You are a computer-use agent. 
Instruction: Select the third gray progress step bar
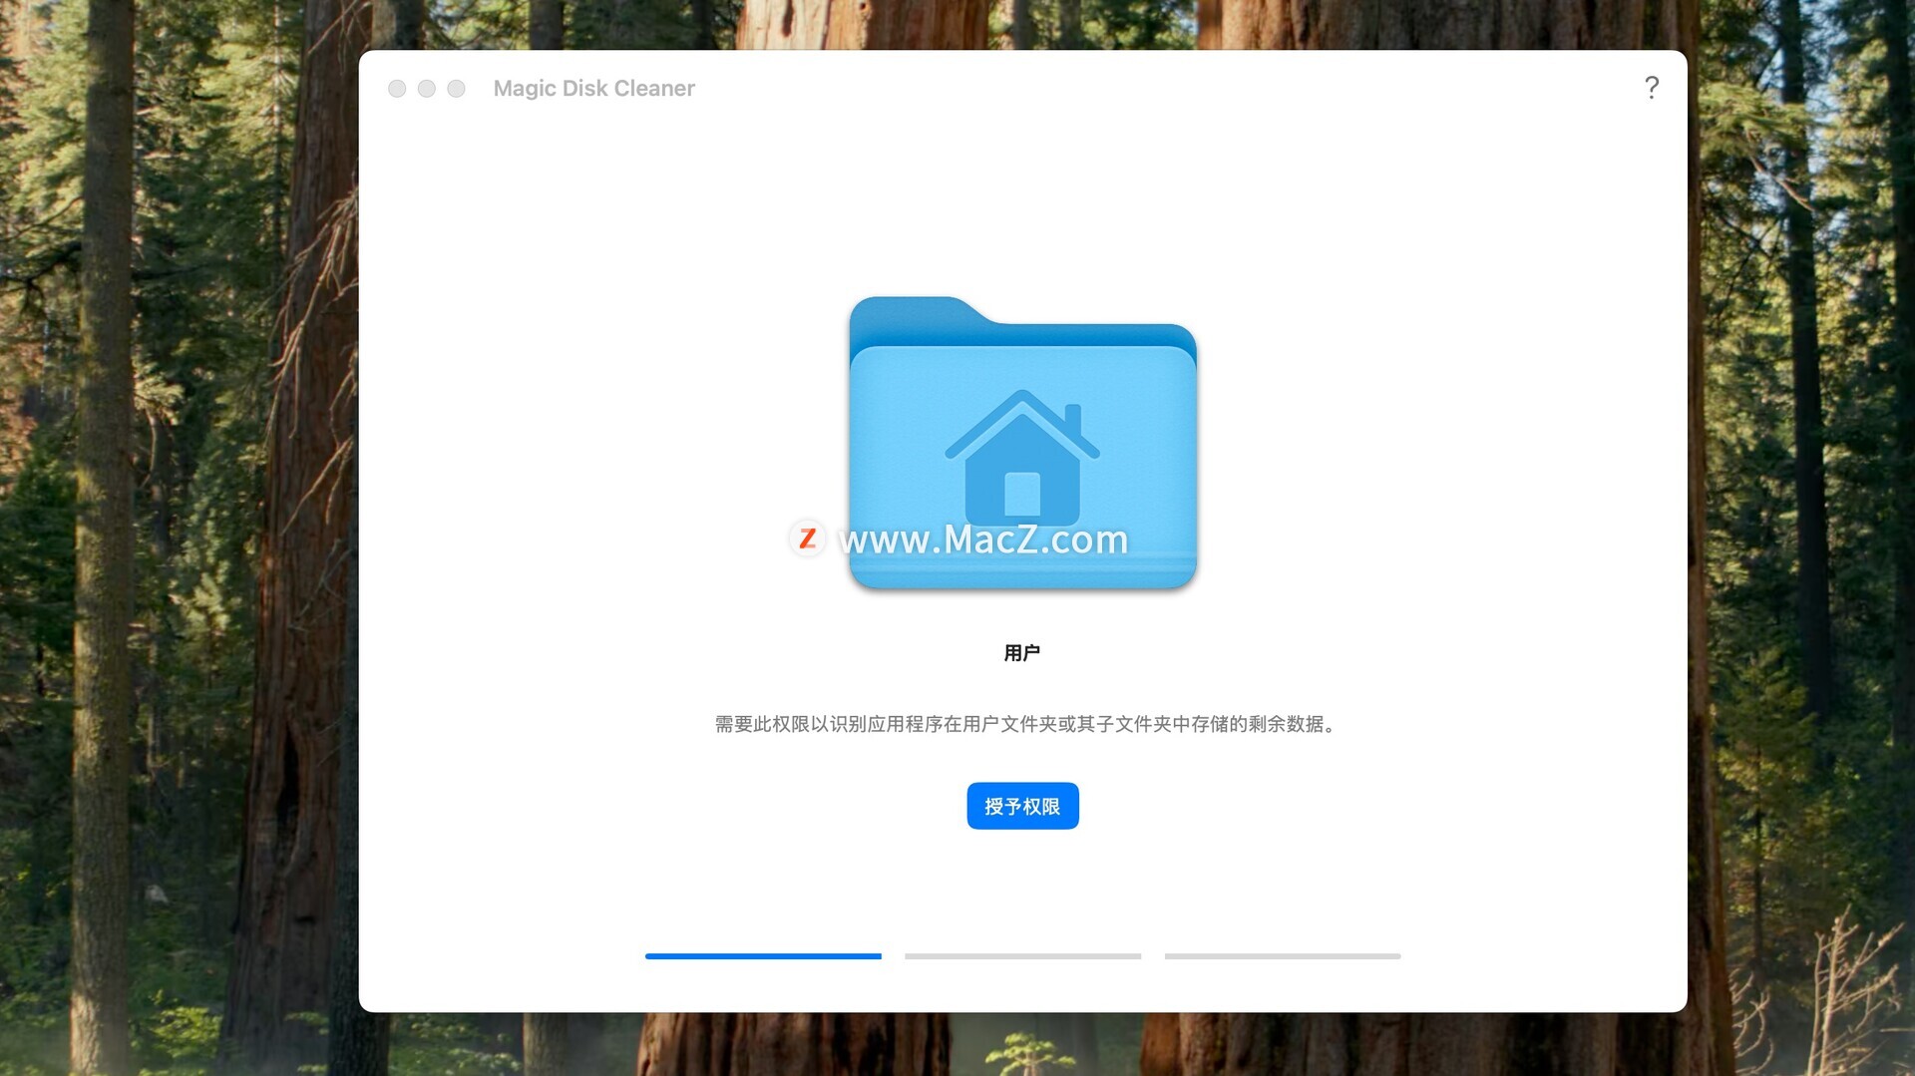(1283, 956)
